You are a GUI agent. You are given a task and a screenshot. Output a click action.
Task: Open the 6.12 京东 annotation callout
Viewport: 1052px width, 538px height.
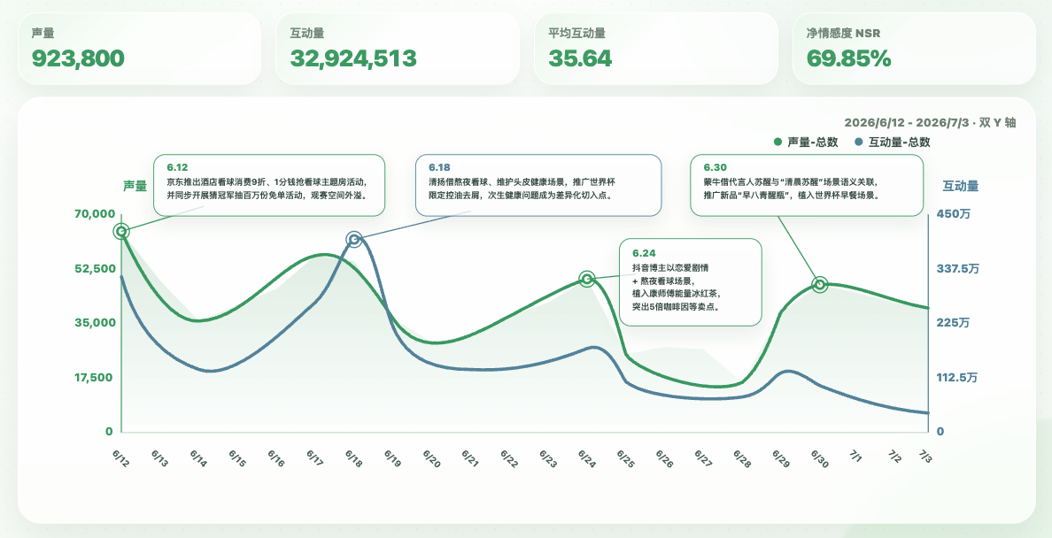(x=269, y=185)
